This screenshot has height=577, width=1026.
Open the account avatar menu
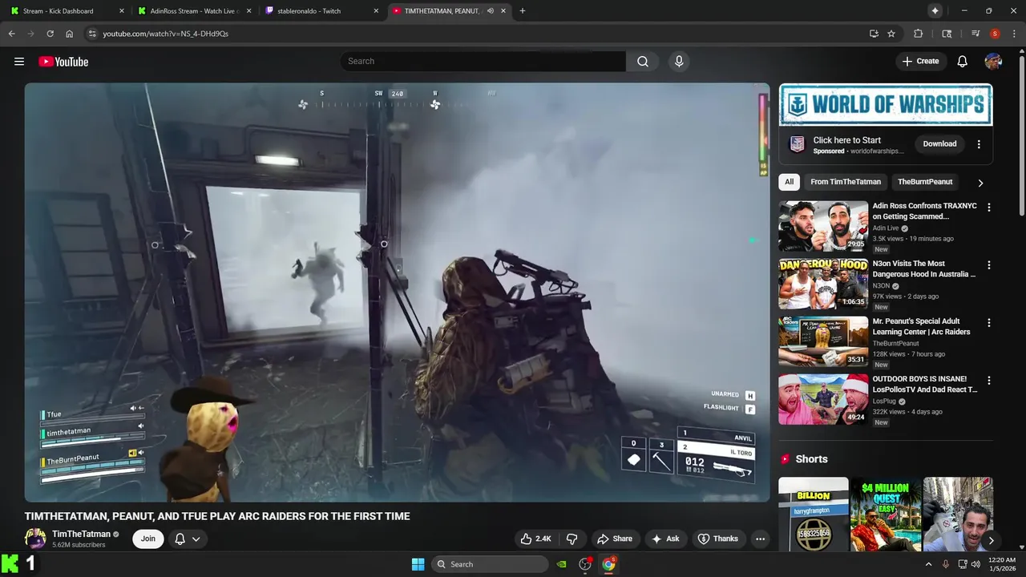point(993,62)
